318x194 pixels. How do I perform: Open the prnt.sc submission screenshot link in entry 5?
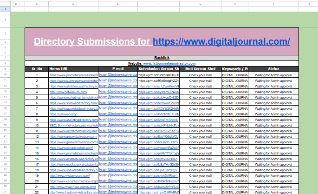pos(159,98)
